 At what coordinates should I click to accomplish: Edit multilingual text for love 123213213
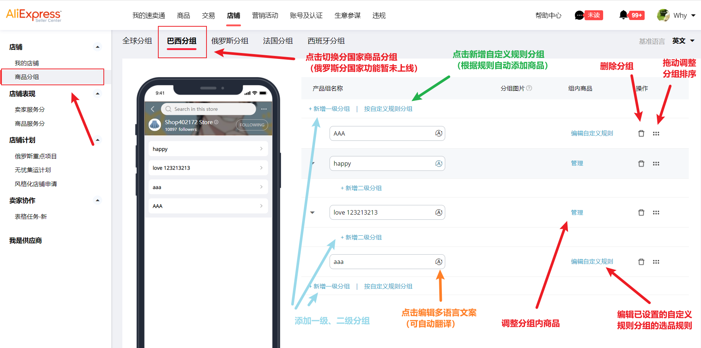pos(439,212)
